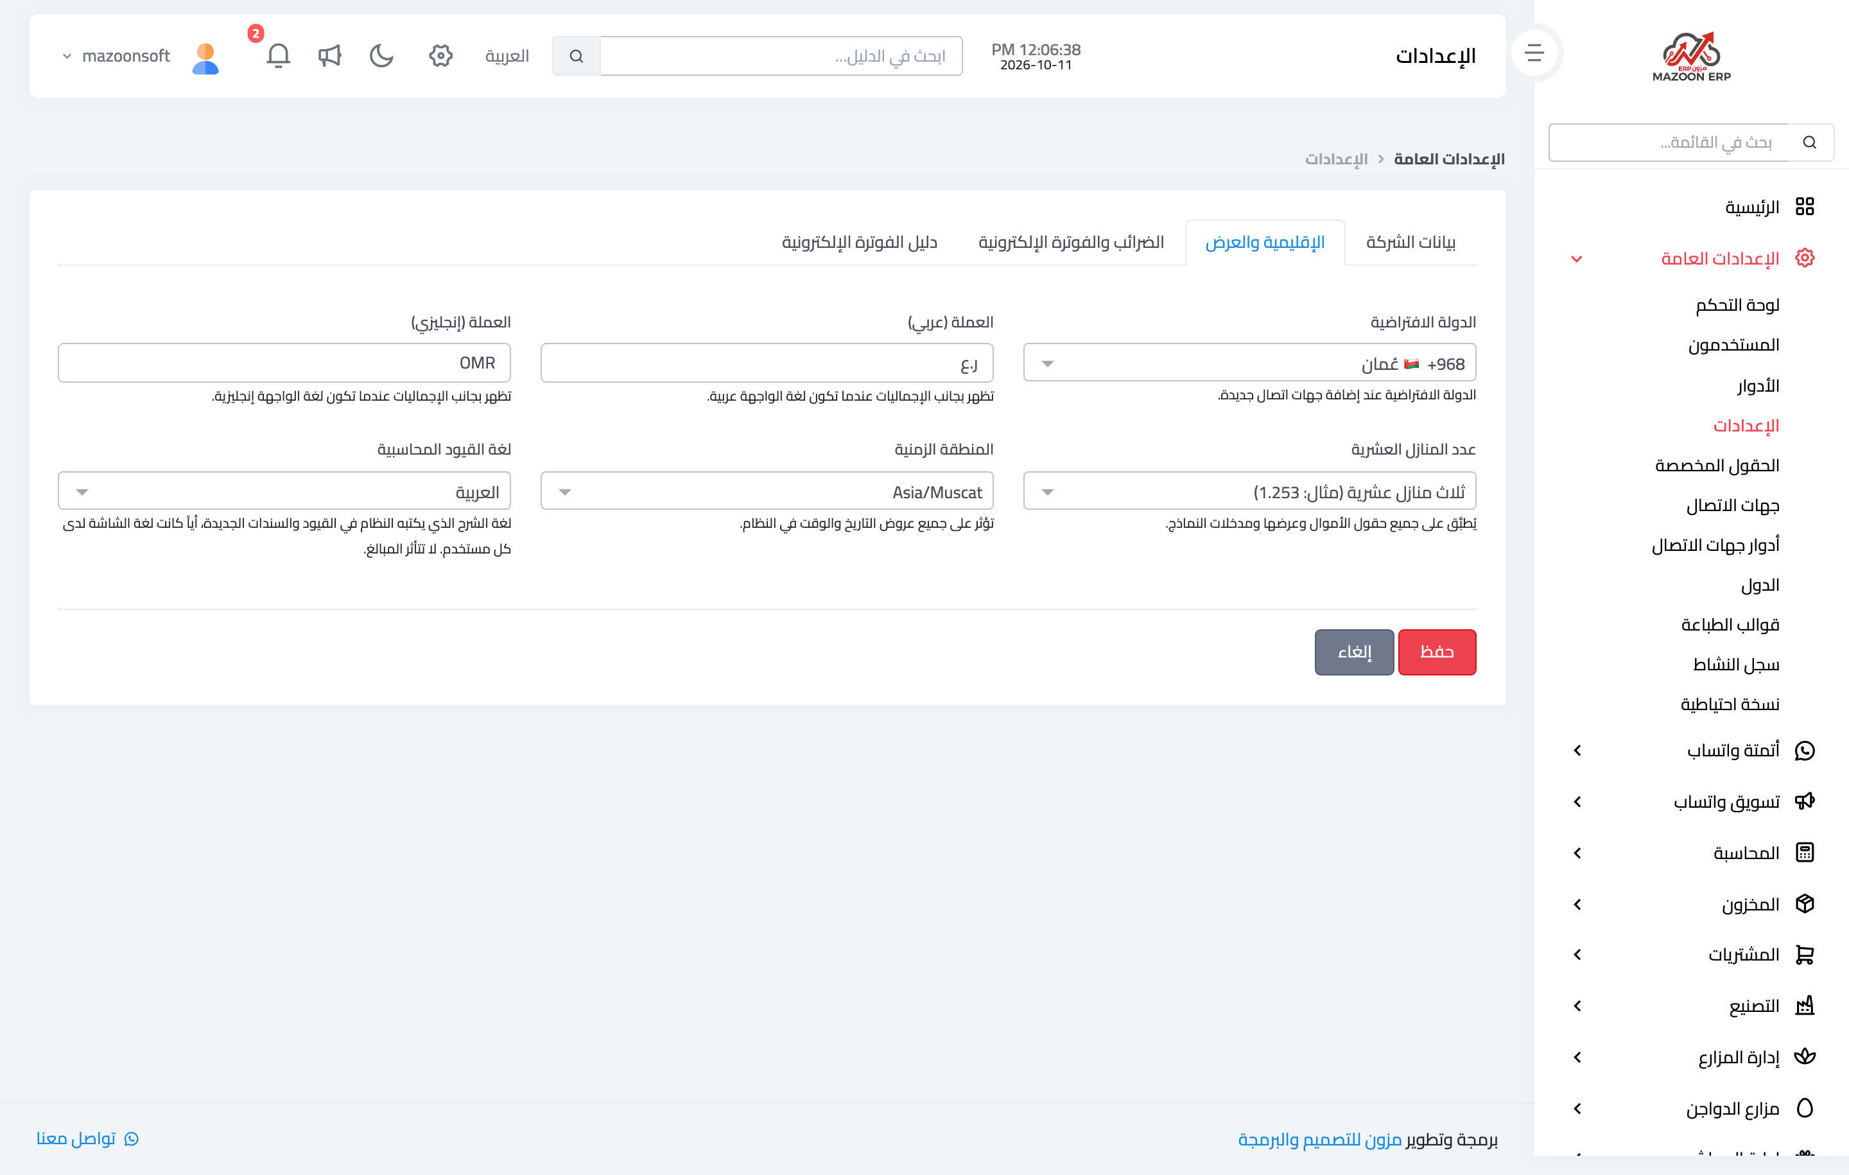Toggle sidebar with hamburger menu icon
This screenshot has height=1175, width=1849.
point(1534,52)
